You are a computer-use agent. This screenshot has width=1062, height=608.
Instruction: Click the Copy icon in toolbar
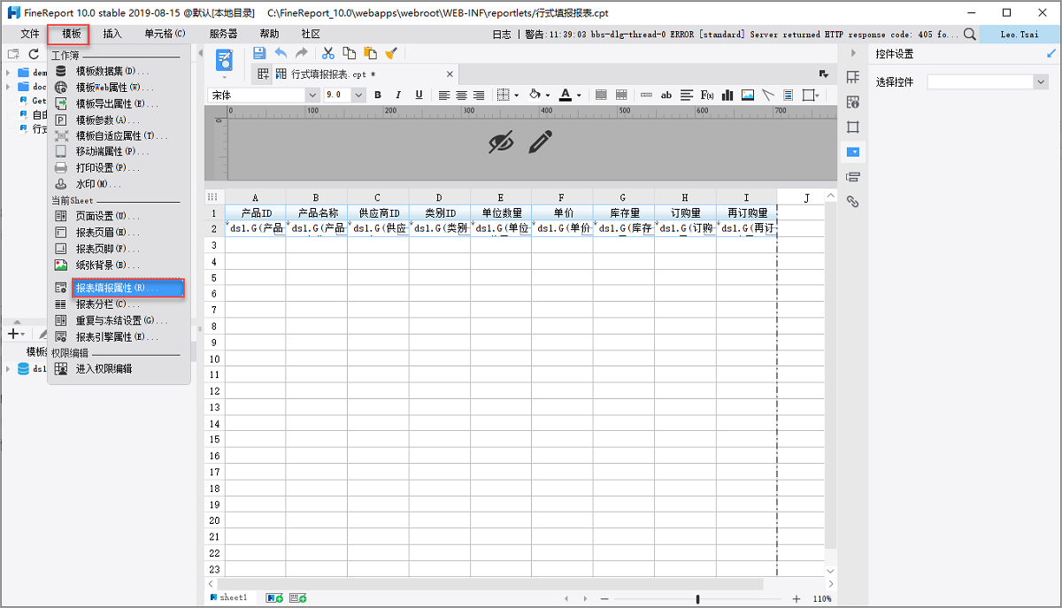click(x=350, y=53)
